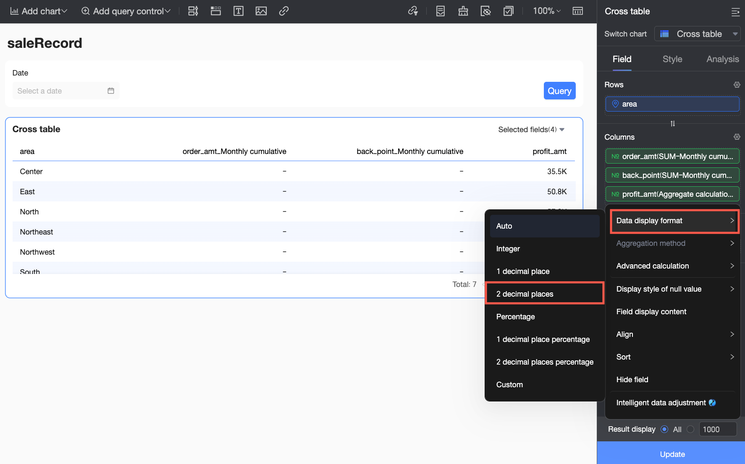Expand the Selected fields(4) dropdown

(x=531, y=130)
